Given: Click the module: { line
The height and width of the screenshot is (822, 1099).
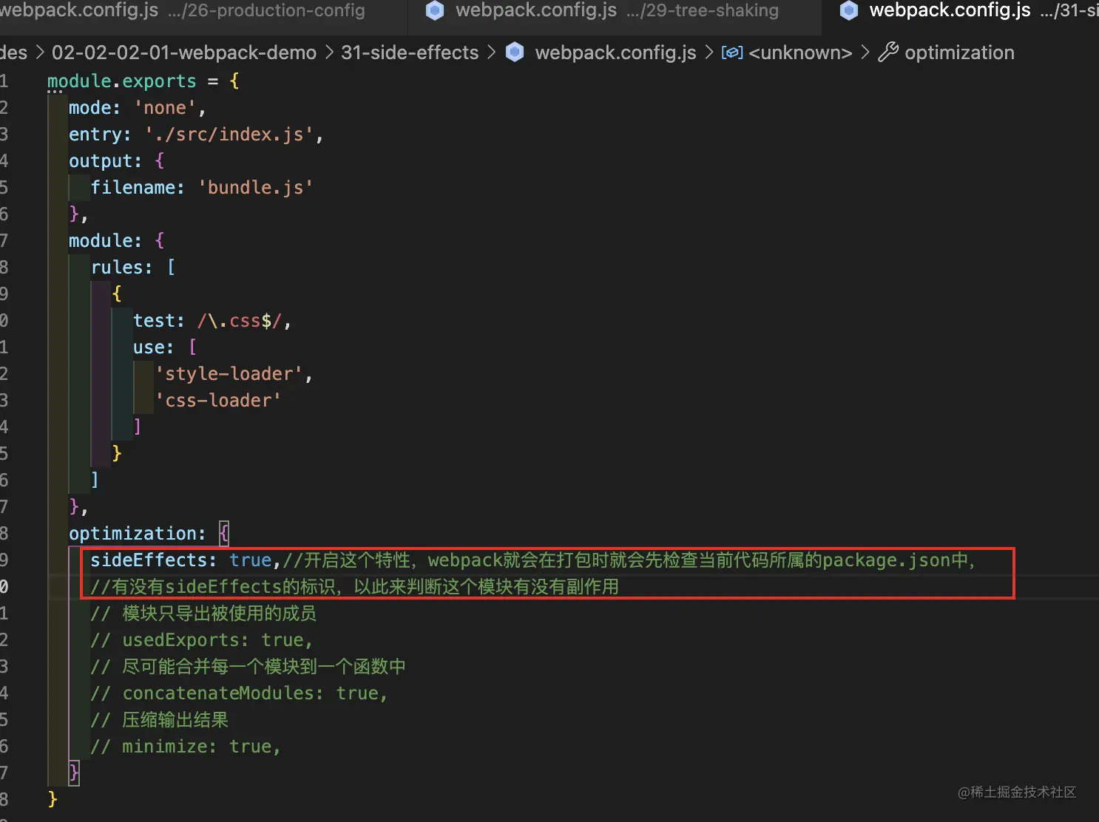Looking at the screenshot, I should tap(117, 240).
